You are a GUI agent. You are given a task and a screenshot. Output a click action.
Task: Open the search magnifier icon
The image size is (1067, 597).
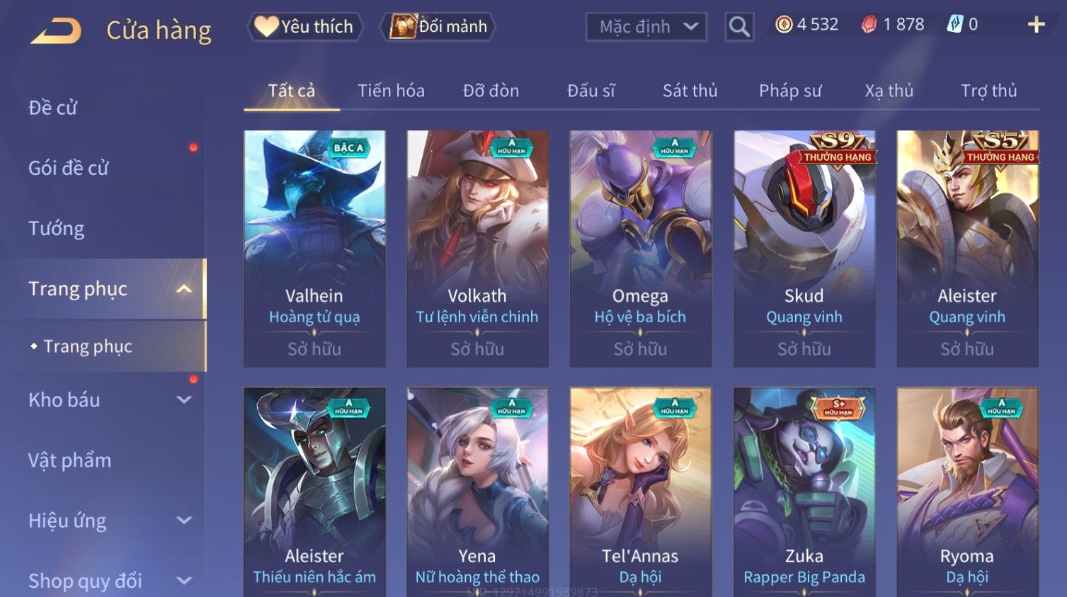pyautogui.click(x=739, y=27)
